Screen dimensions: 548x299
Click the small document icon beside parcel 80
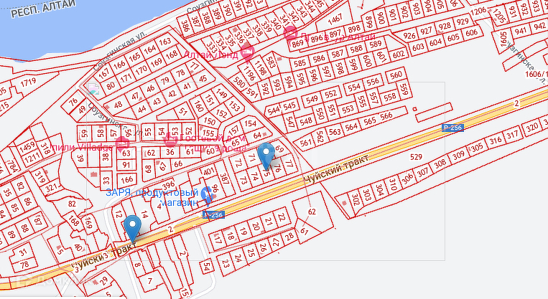tap(93, 89)
